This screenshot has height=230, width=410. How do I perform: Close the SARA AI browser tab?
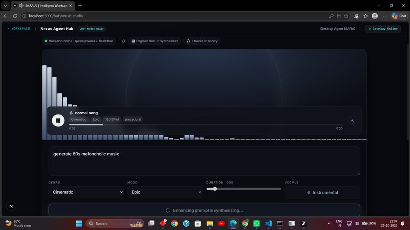[70, 5]
